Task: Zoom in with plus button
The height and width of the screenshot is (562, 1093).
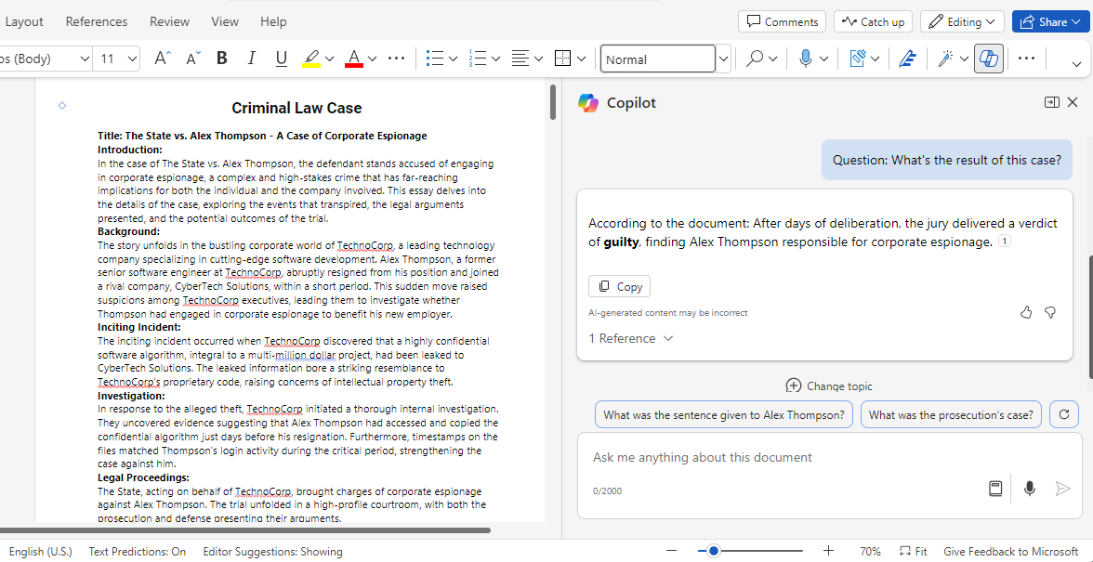Action: [x=828, y=551]
